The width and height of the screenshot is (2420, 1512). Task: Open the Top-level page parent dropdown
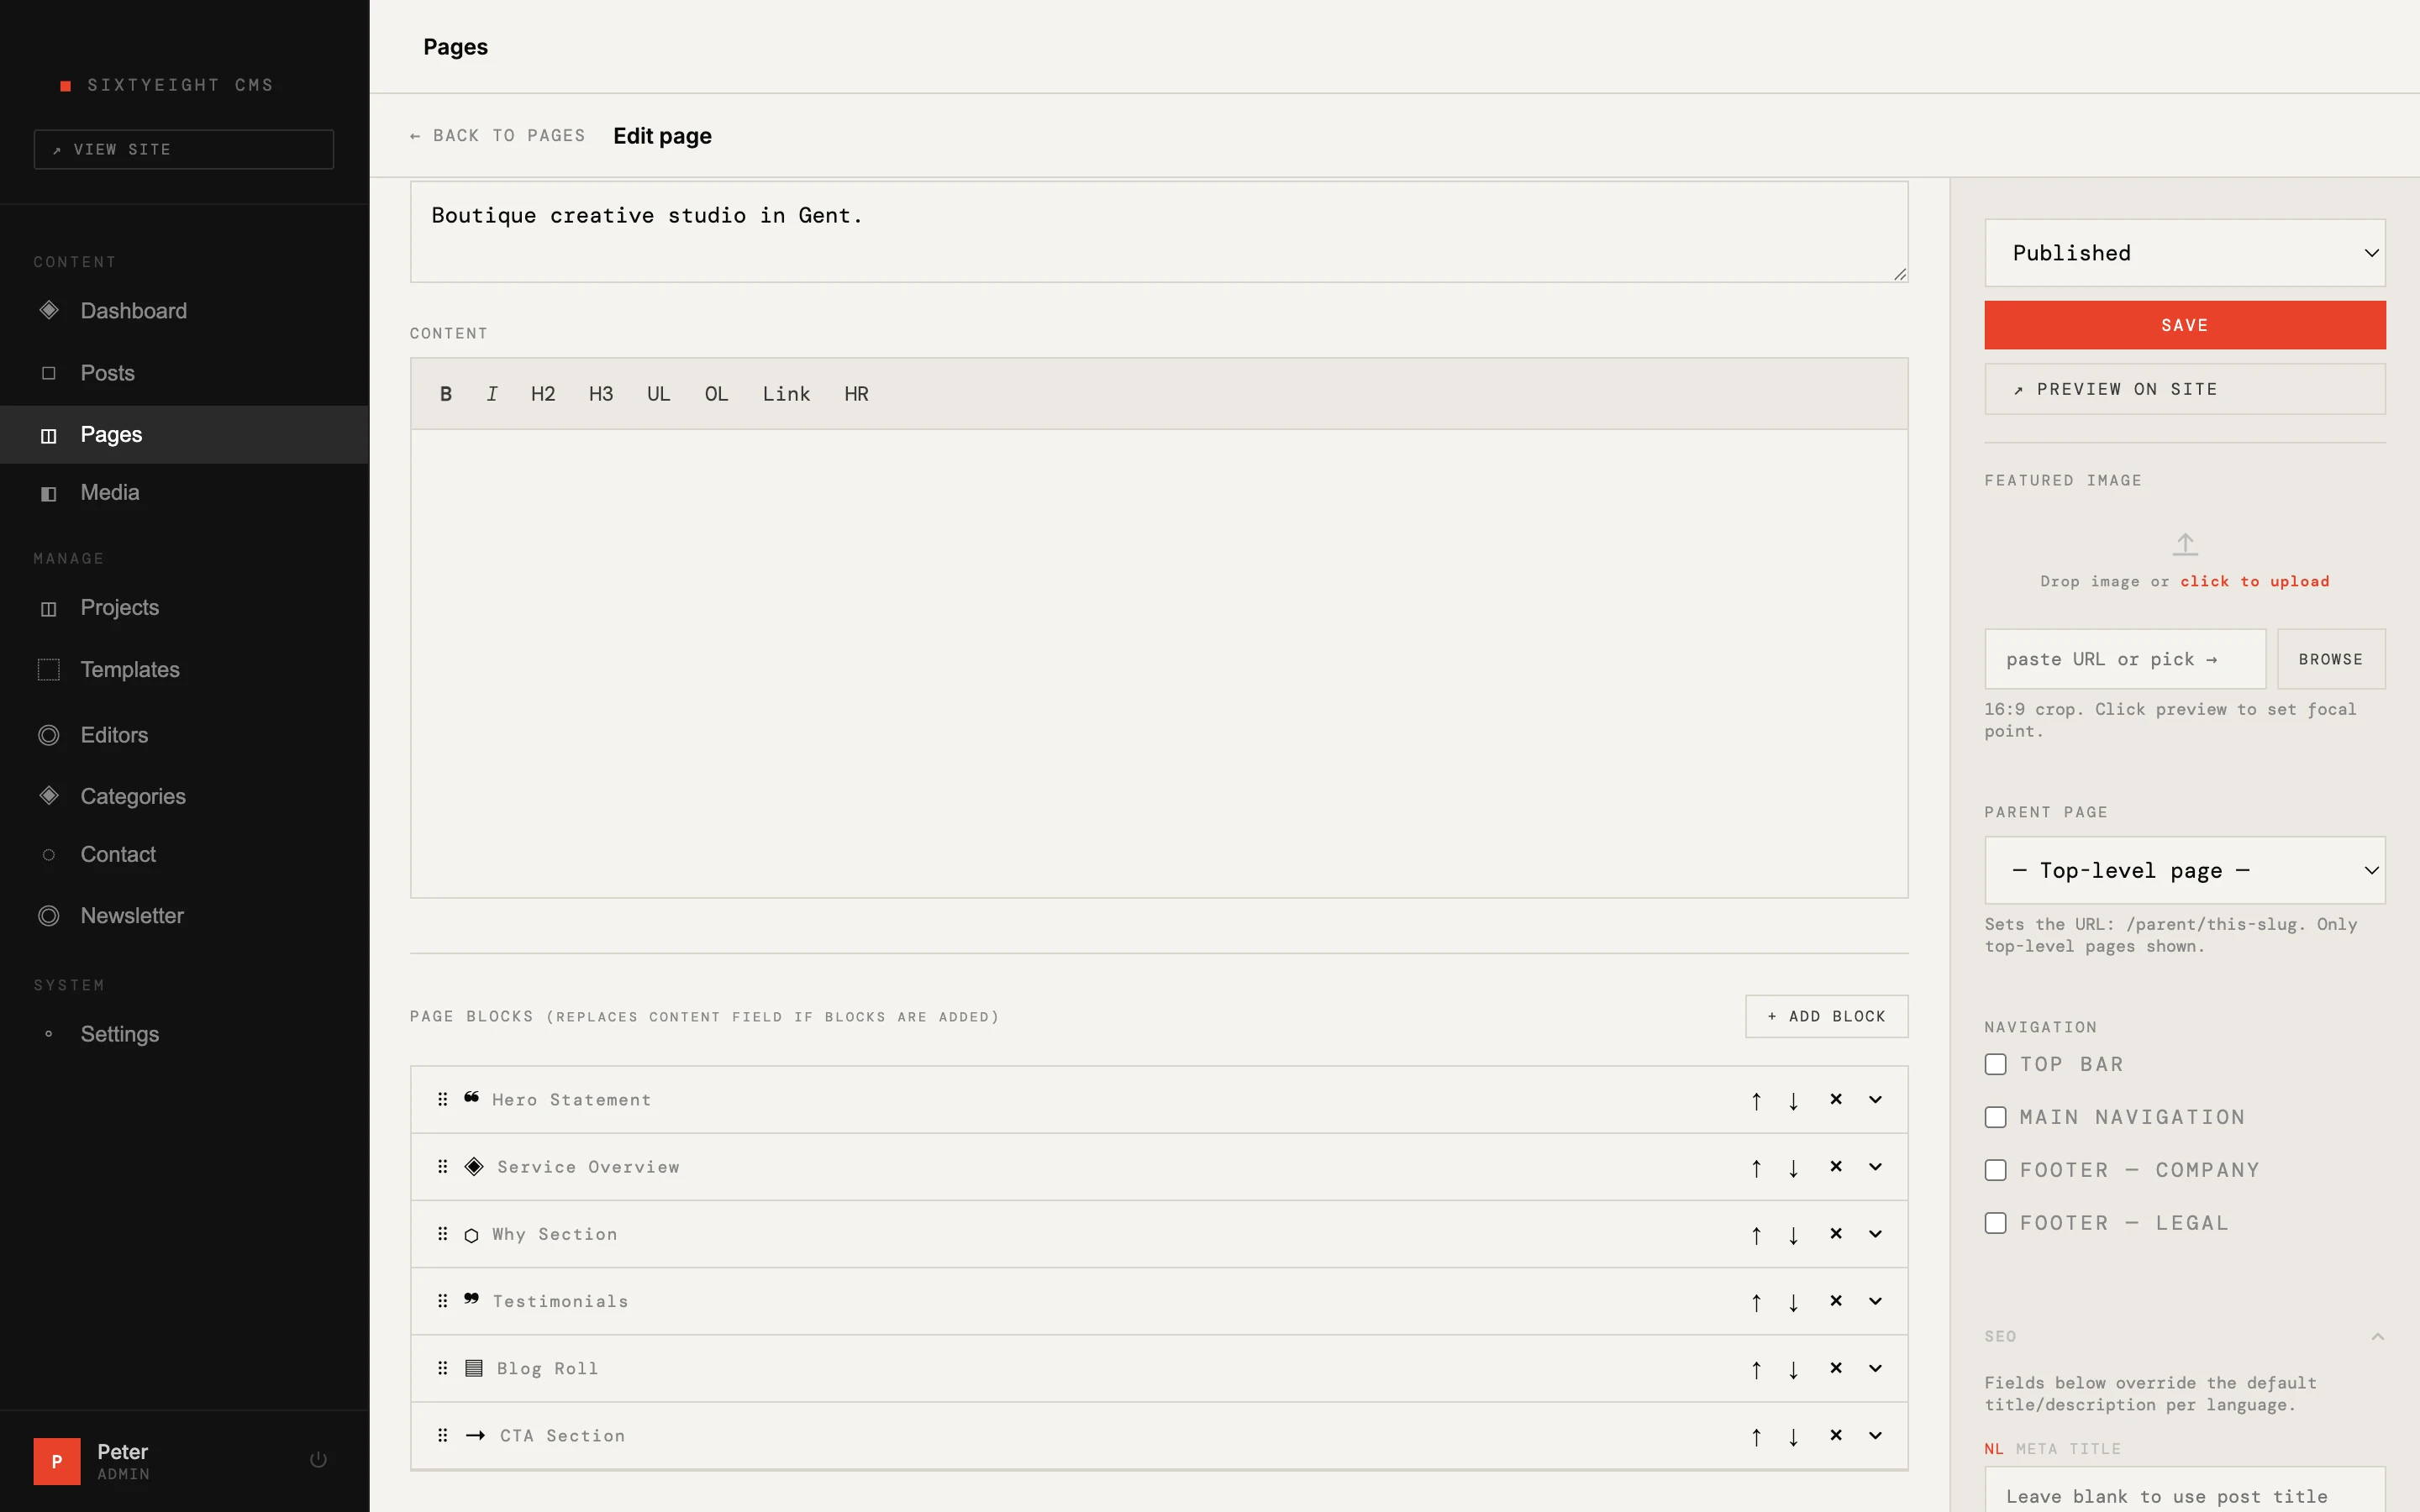[x=2185, y=870]
